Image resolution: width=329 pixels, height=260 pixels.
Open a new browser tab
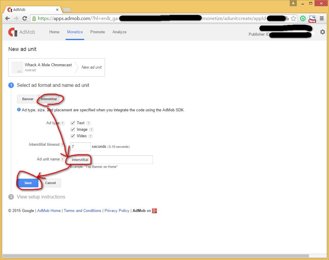(x=67, y=10)
